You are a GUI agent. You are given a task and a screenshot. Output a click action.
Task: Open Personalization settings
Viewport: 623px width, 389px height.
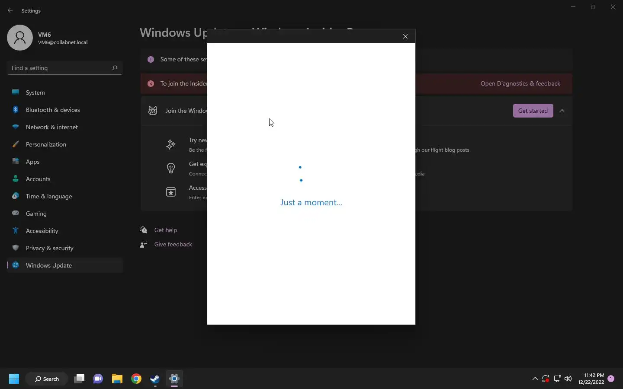(65, 144)
